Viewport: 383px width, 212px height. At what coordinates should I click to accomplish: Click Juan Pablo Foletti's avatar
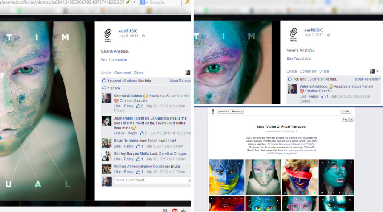pyautogui.click(x=107, y=121)
